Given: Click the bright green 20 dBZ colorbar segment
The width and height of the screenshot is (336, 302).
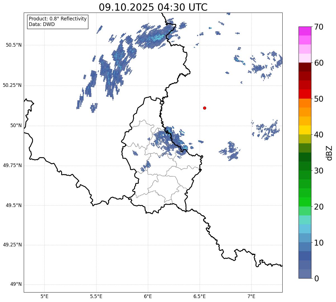Looking at the screenshot, I should click(x=305, y=202).
